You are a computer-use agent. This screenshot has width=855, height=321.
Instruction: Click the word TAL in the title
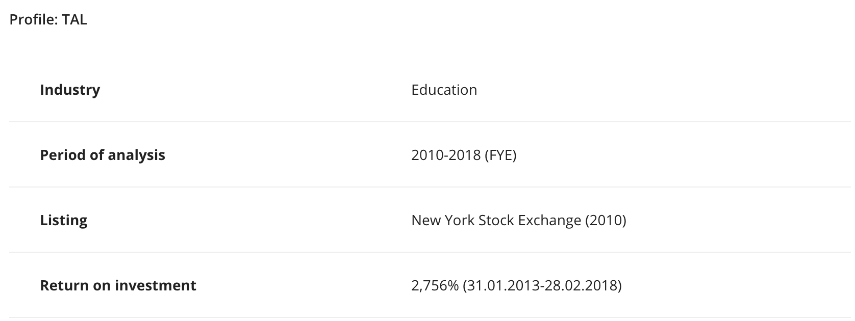tap(74, 20)
